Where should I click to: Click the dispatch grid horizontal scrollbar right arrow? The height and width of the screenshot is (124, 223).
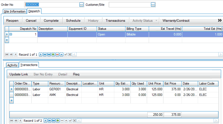point(221,54)
